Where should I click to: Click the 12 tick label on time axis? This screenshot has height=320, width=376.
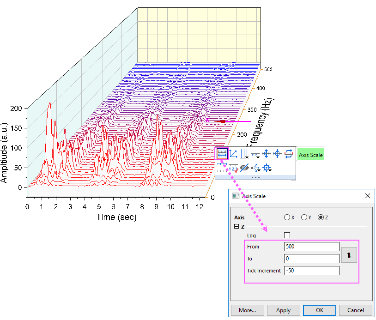pos(199,207)
